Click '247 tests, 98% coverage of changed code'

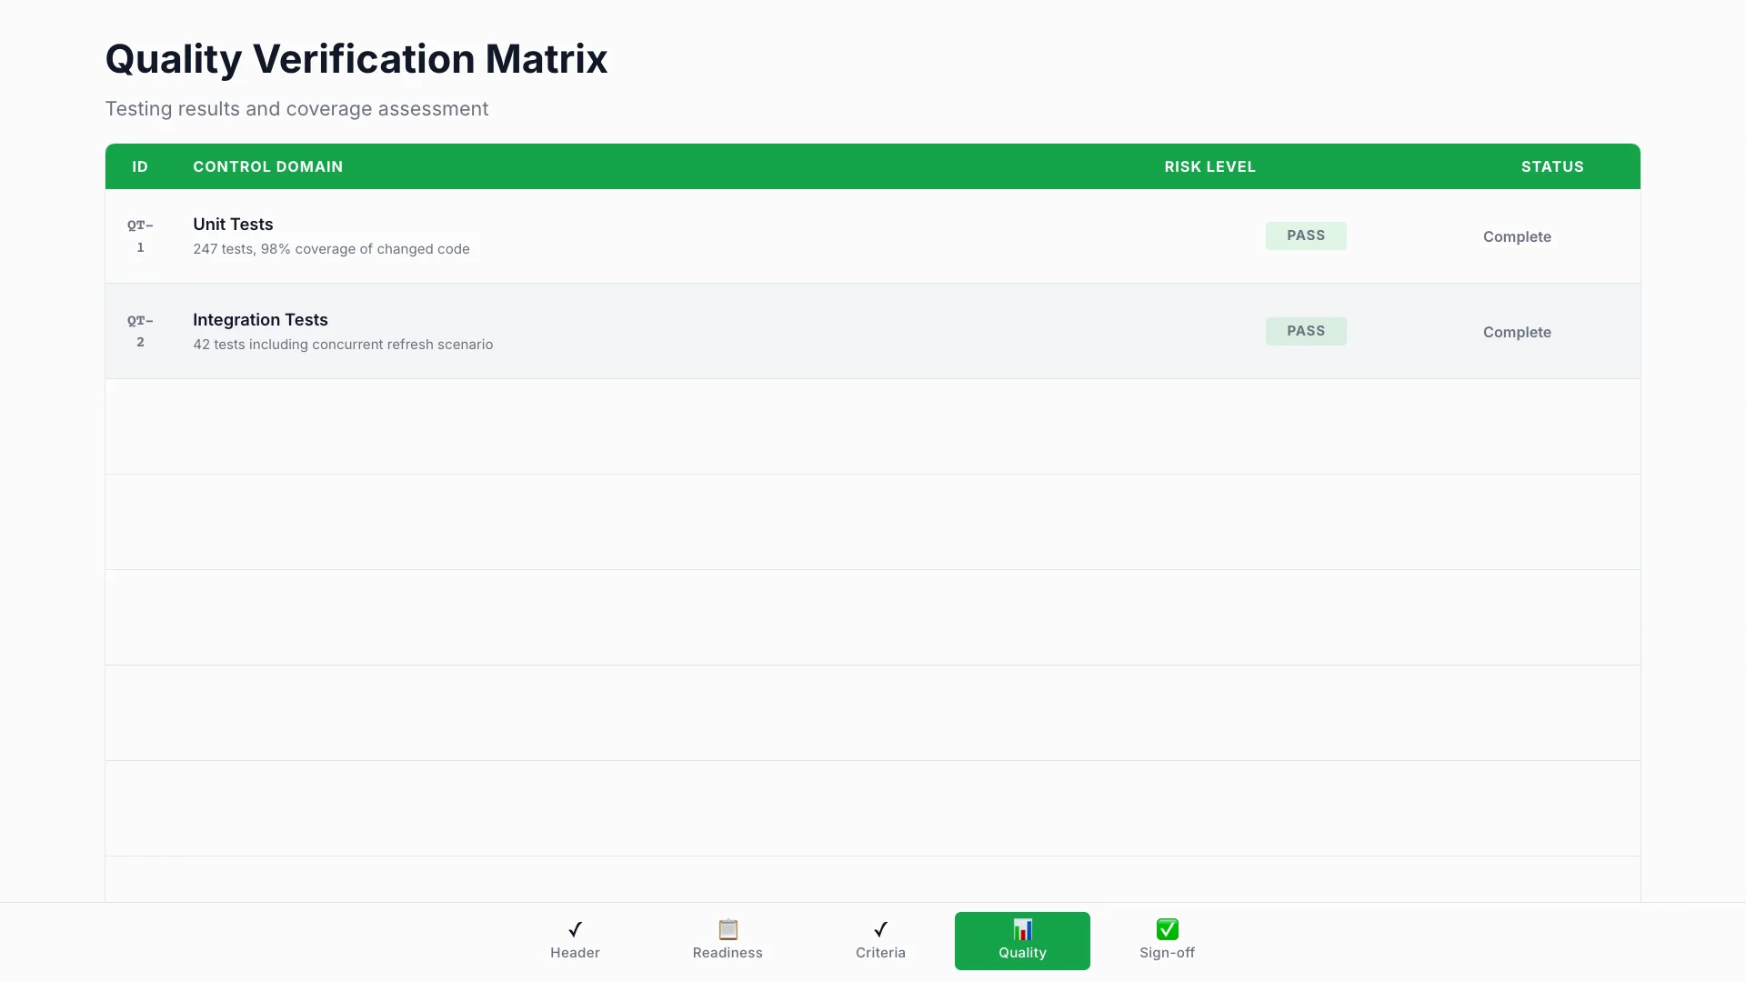pos(331,249)
